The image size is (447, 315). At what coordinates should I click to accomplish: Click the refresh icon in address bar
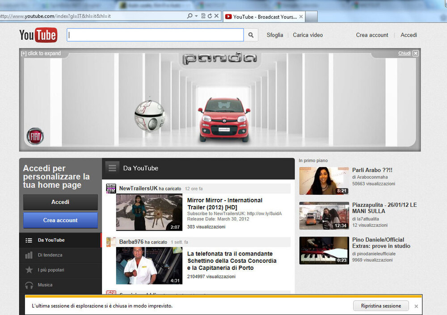click(x=210, y=16)
